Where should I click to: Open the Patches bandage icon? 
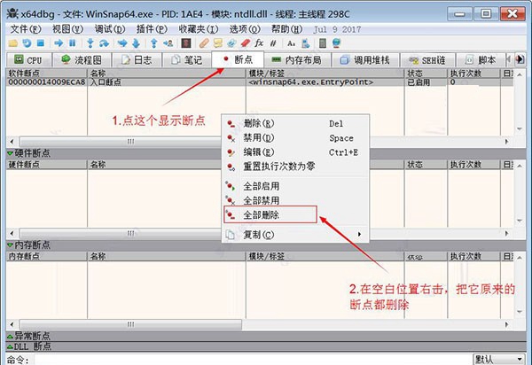[204, 43]
